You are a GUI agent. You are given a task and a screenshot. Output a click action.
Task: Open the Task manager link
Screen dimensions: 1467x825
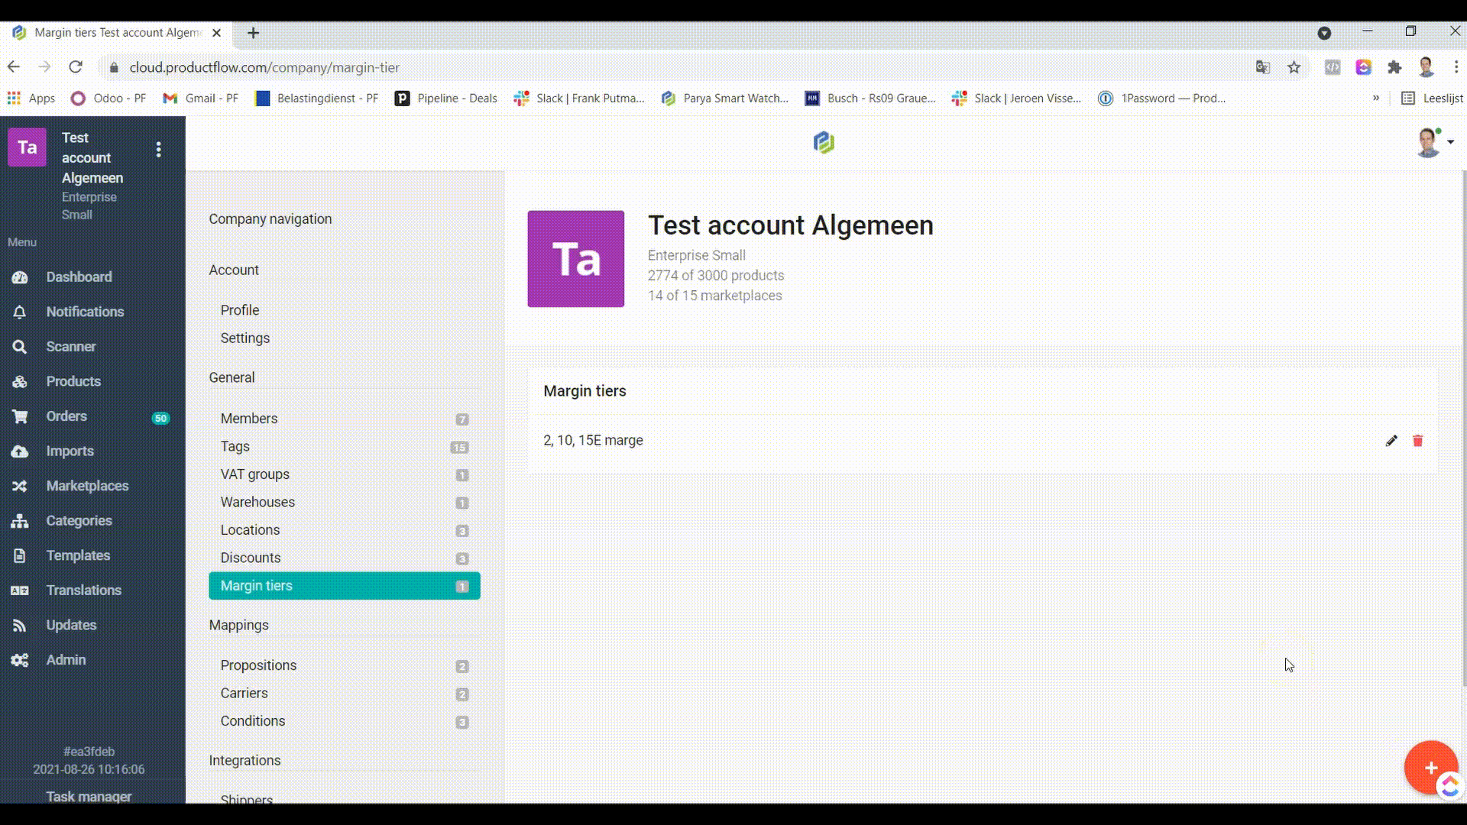pyautogui.click(x=89, y=796)
